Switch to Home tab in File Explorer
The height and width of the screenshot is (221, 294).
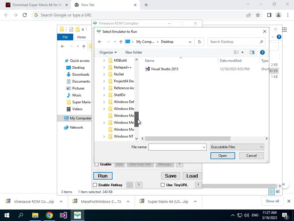81,37
